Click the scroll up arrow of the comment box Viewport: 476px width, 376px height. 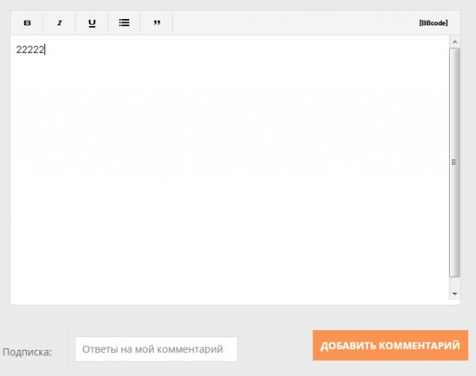455,41
